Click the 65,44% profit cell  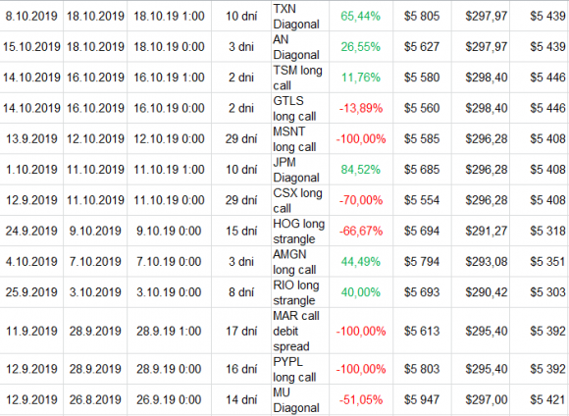click(x=361, y=16)
